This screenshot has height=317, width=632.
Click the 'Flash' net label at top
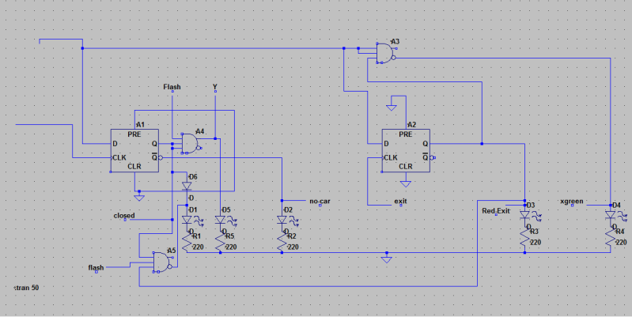172,87
